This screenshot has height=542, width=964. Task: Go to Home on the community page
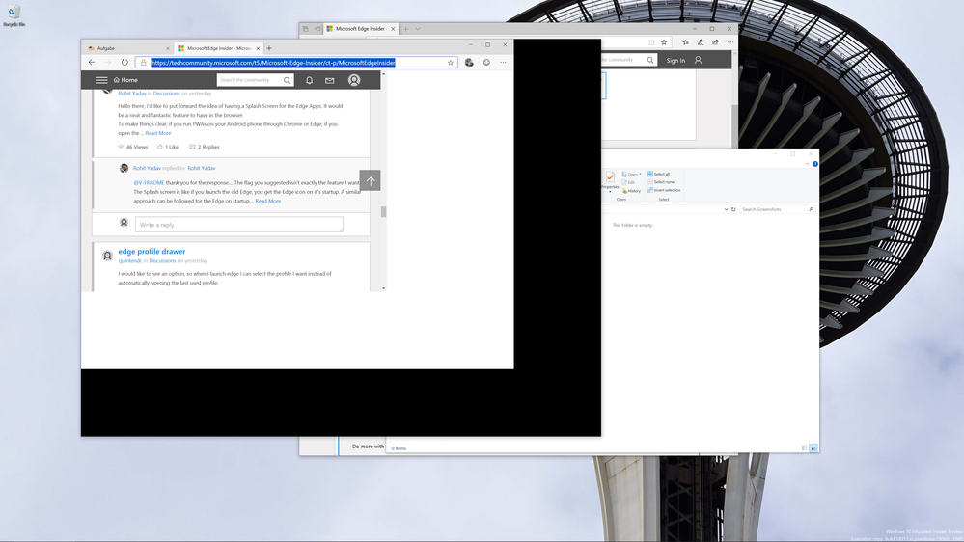(125, 80)
